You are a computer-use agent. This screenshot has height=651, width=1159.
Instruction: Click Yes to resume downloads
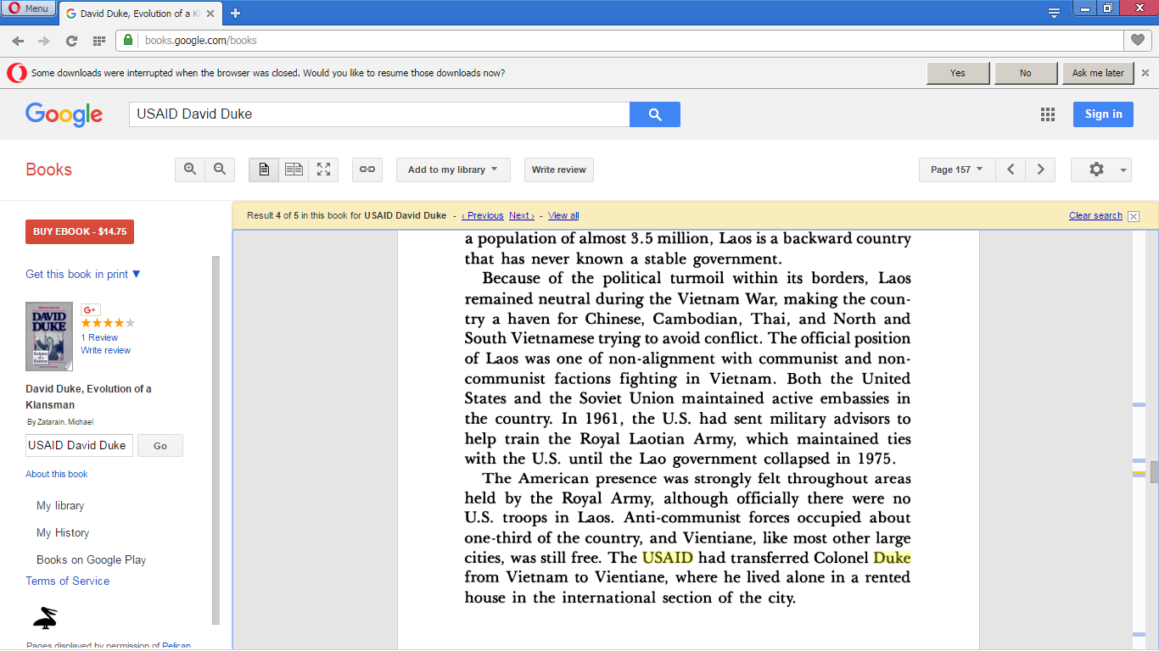(958, 73)
